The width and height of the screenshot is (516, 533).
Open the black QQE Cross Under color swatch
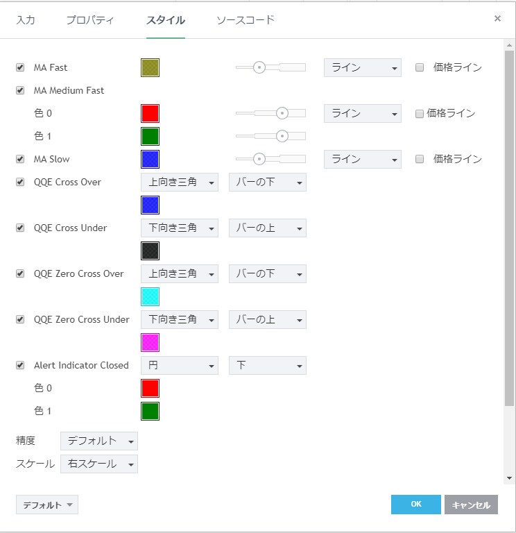pyautogui.click(x=150, y=251)
